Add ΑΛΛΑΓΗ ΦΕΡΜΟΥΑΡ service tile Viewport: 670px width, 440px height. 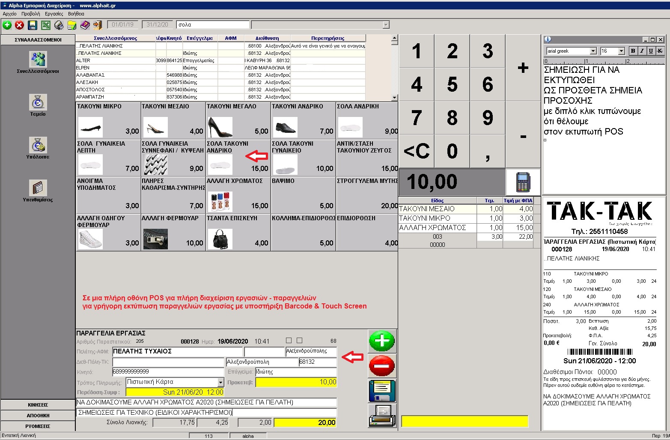[173, 232]
